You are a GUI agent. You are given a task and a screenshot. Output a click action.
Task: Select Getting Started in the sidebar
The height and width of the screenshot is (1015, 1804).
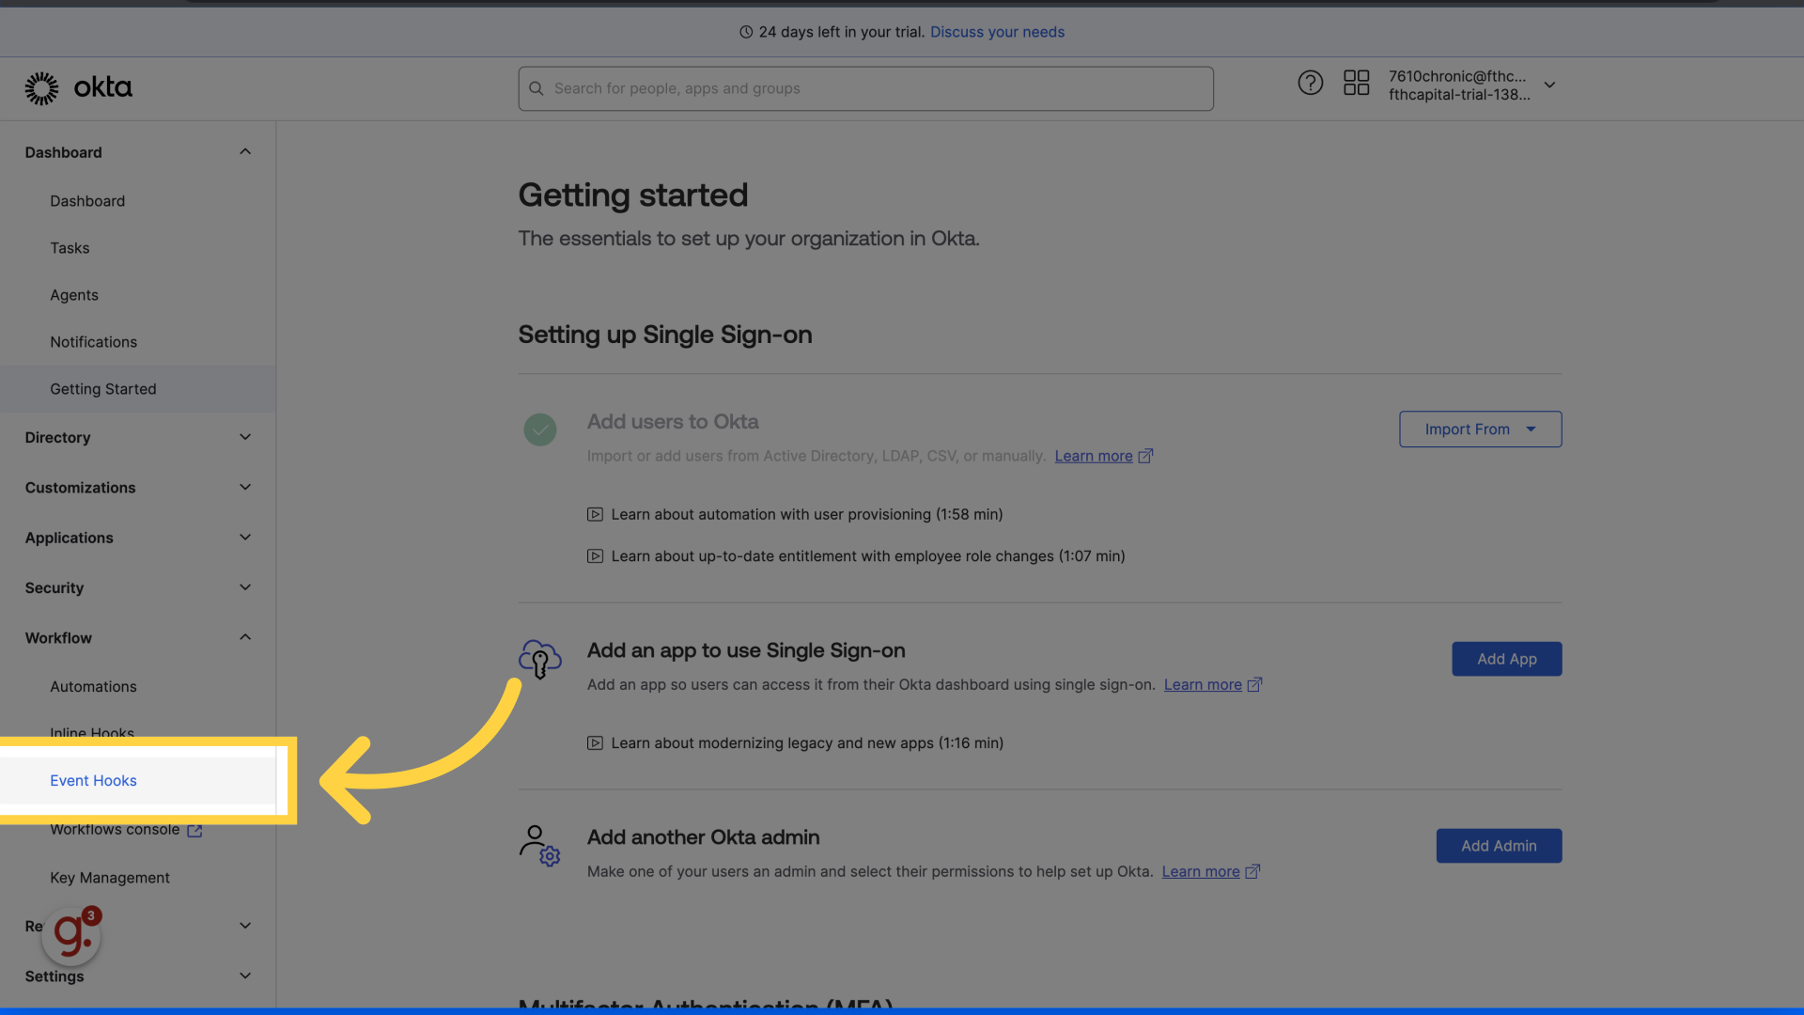click(x=137, y=389)
